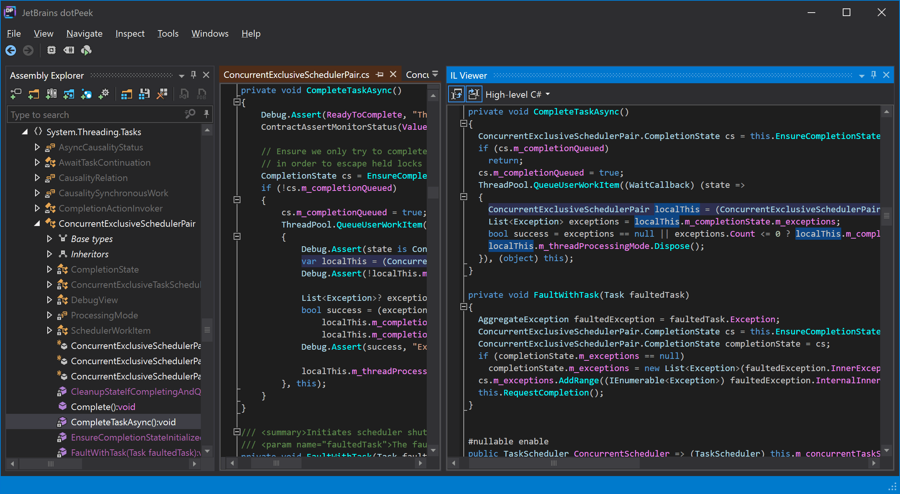Open the Inspect menu
Image resolution: width=900 pixels, height=494 pixels.
point(130,34)
